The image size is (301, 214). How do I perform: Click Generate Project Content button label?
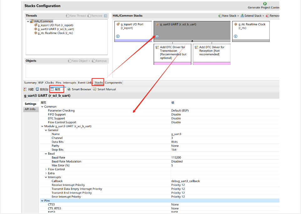(x=263, y=8)
